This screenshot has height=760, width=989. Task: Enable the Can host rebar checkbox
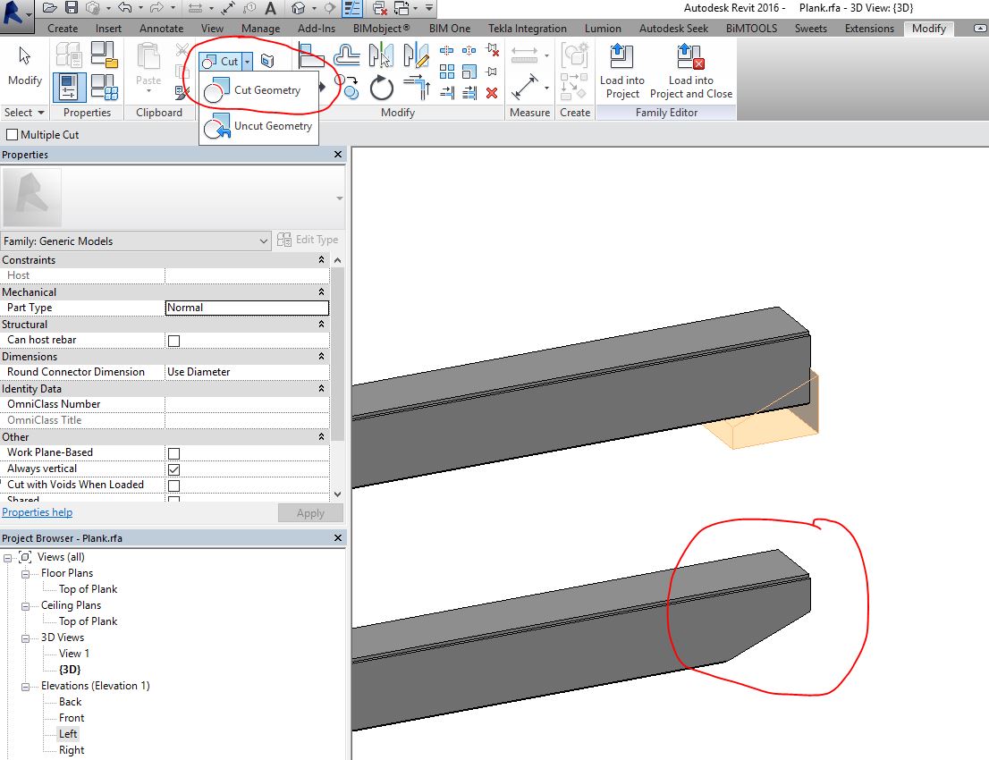tap(174, 340)
